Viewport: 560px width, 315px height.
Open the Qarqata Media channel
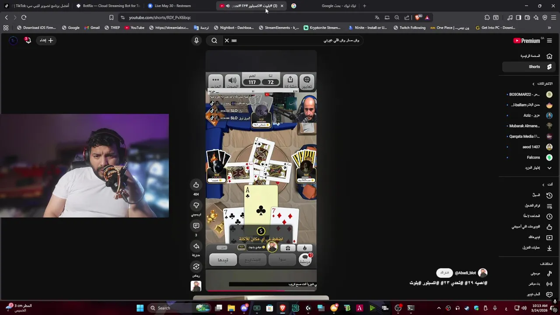click(x=528, y=136)
